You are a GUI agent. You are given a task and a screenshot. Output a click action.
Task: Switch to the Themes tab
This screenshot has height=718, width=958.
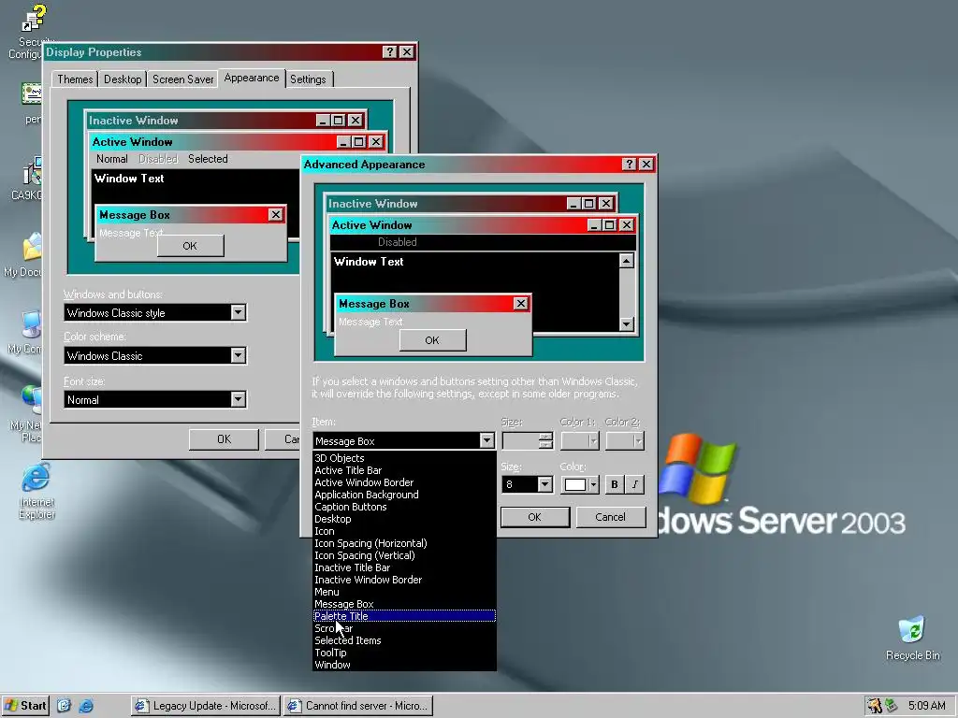coord(75,79)
